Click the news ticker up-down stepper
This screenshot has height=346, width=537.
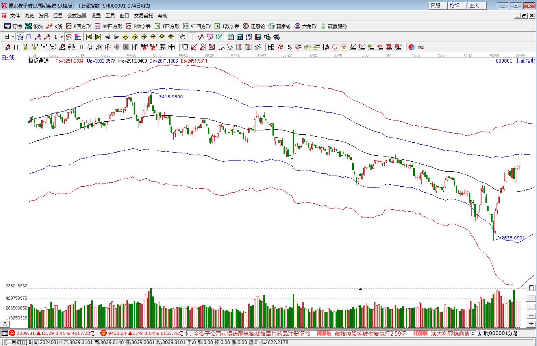pos(473,334)
